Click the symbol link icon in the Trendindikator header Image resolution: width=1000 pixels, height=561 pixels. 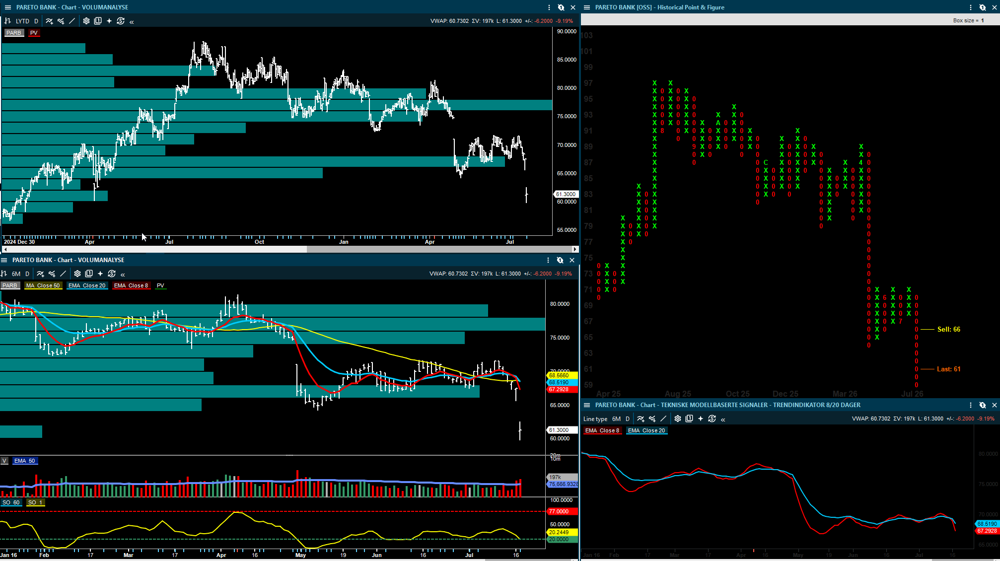983,405
